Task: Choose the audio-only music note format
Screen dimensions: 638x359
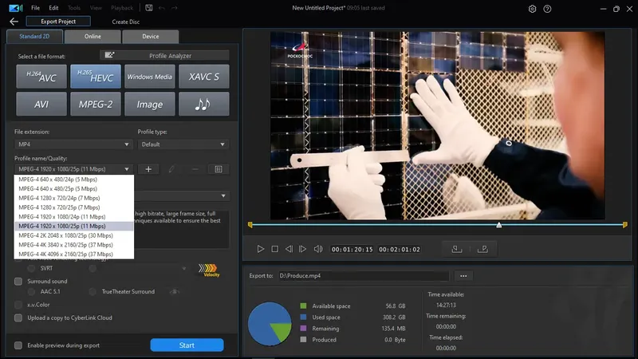Action: click(x=204, y=104)
